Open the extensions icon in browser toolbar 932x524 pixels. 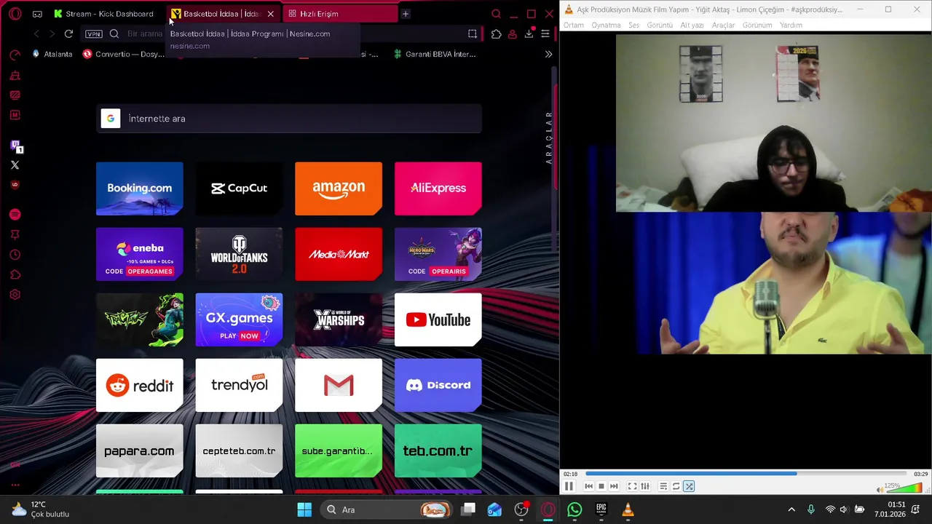497,33
